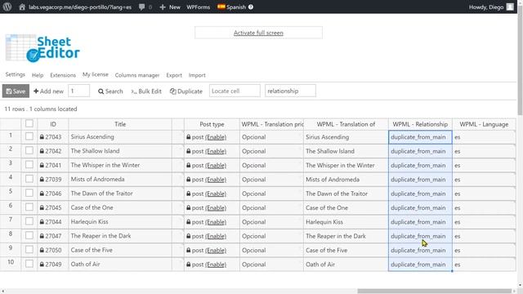The height and width of the screenshot is (294, 523).
Task: Click post type lock icon in Harlequin Kiss row
Action: (x=189, y=221)
